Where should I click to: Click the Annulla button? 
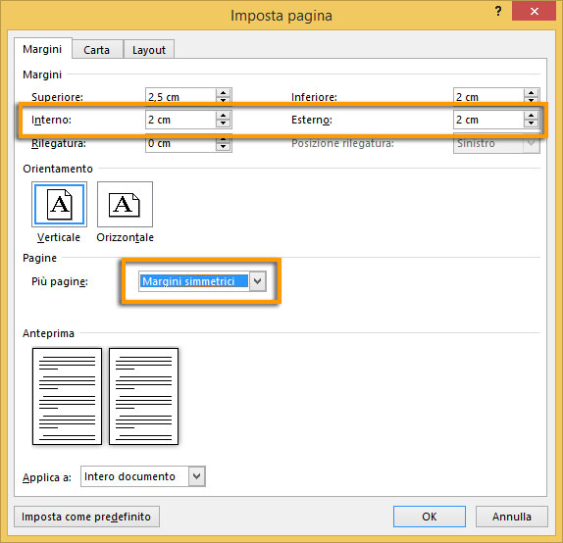click(512, 517)
